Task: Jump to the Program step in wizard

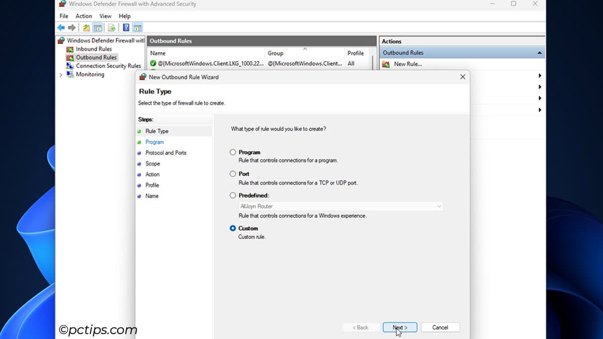Action: (x=154, y=142)
